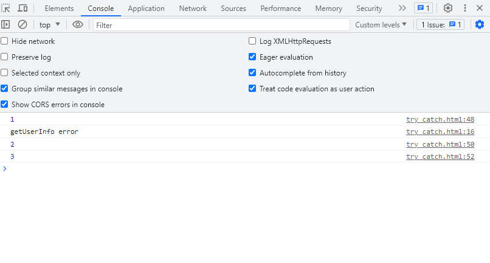Clear the console with the ban icon

(x=22, y=24)
